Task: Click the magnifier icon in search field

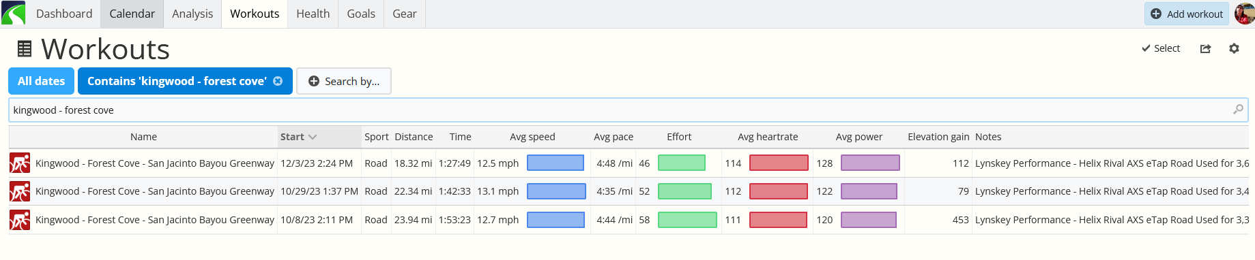Action: pyautogui.click(x=1238, y=110)
